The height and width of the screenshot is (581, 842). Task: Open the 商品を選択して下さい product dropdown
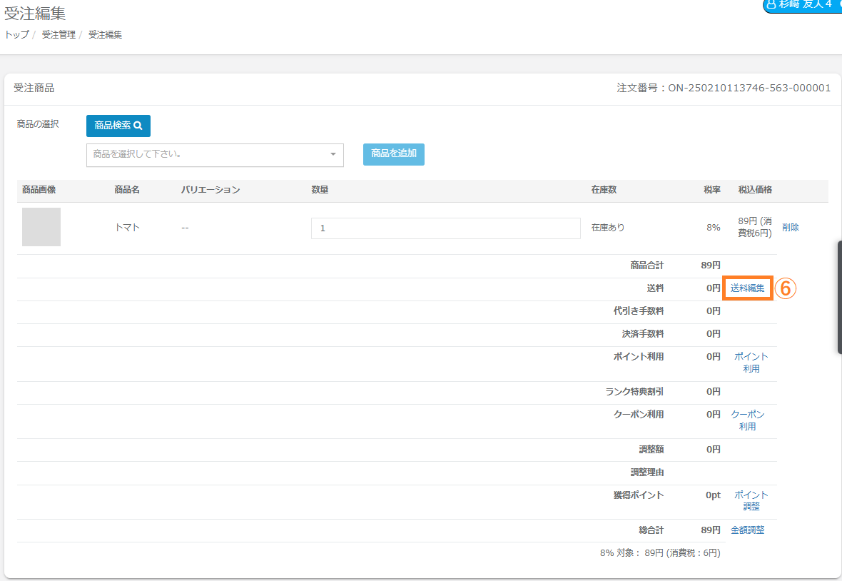[x=207, y=155]
